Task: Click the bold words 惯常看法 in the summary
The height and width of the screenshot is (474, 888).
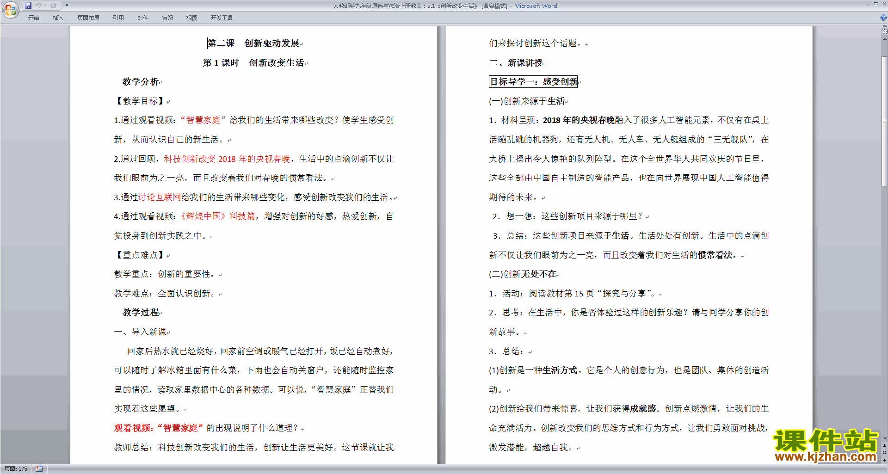Action: point(715,255)
